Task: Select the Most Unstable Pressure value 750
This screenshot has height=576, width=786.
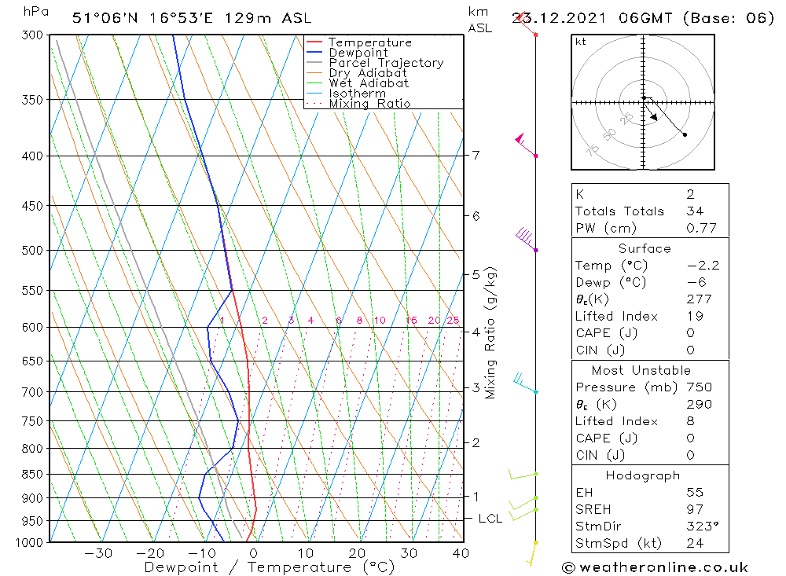Action: 699,387
